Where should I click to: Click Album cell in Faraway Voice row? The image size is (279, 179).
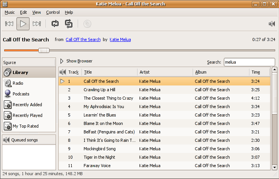click(x=212, y=166)
